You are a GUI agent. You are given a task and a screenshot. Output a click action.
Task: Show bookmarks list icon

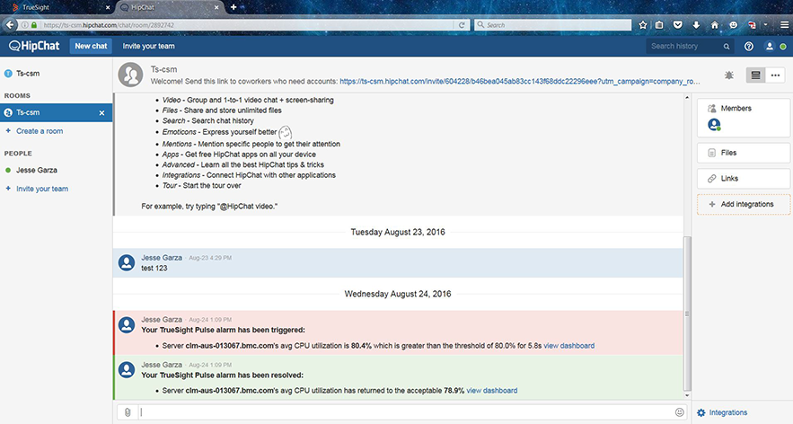pyautogui.click(x=659, y=25)
